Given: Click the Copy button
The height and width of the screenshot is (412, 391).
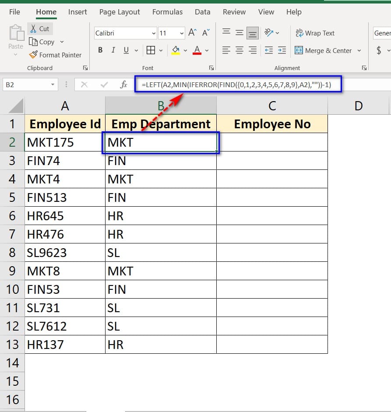Looking at the screenshot, I should [x=42, y=42].
